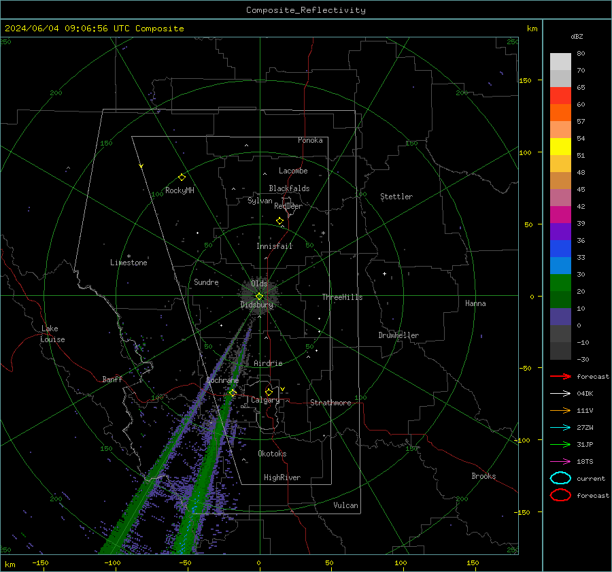Click the ThreeHills label
The height and width of the screenshot is (572, 612).
coord(342,297)
